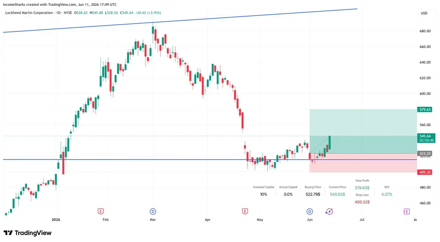
Task: Click the Current Price column header
Action: point(337,187)
